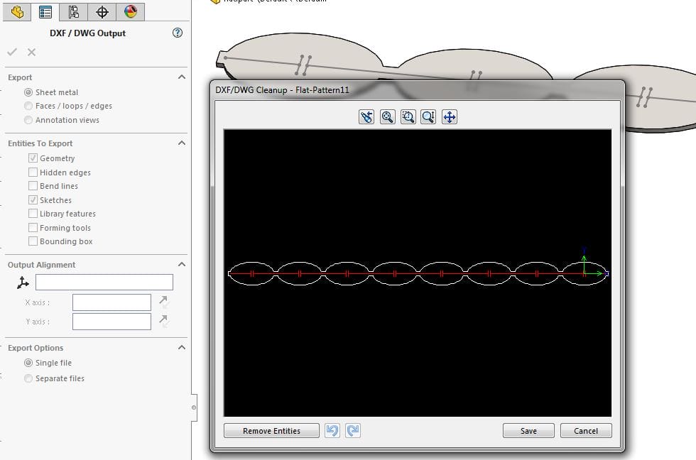Activate the Zoom In/Out magnifier tool
696x460 pixels.
tap(428, 117)
